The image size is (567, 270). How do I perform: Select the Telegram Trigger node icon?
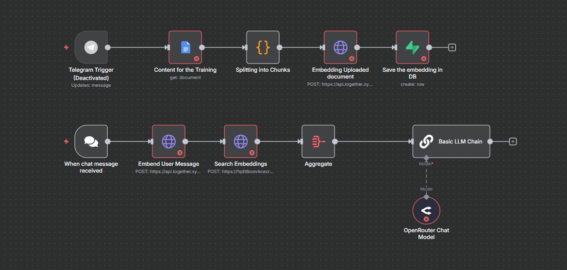91,48
